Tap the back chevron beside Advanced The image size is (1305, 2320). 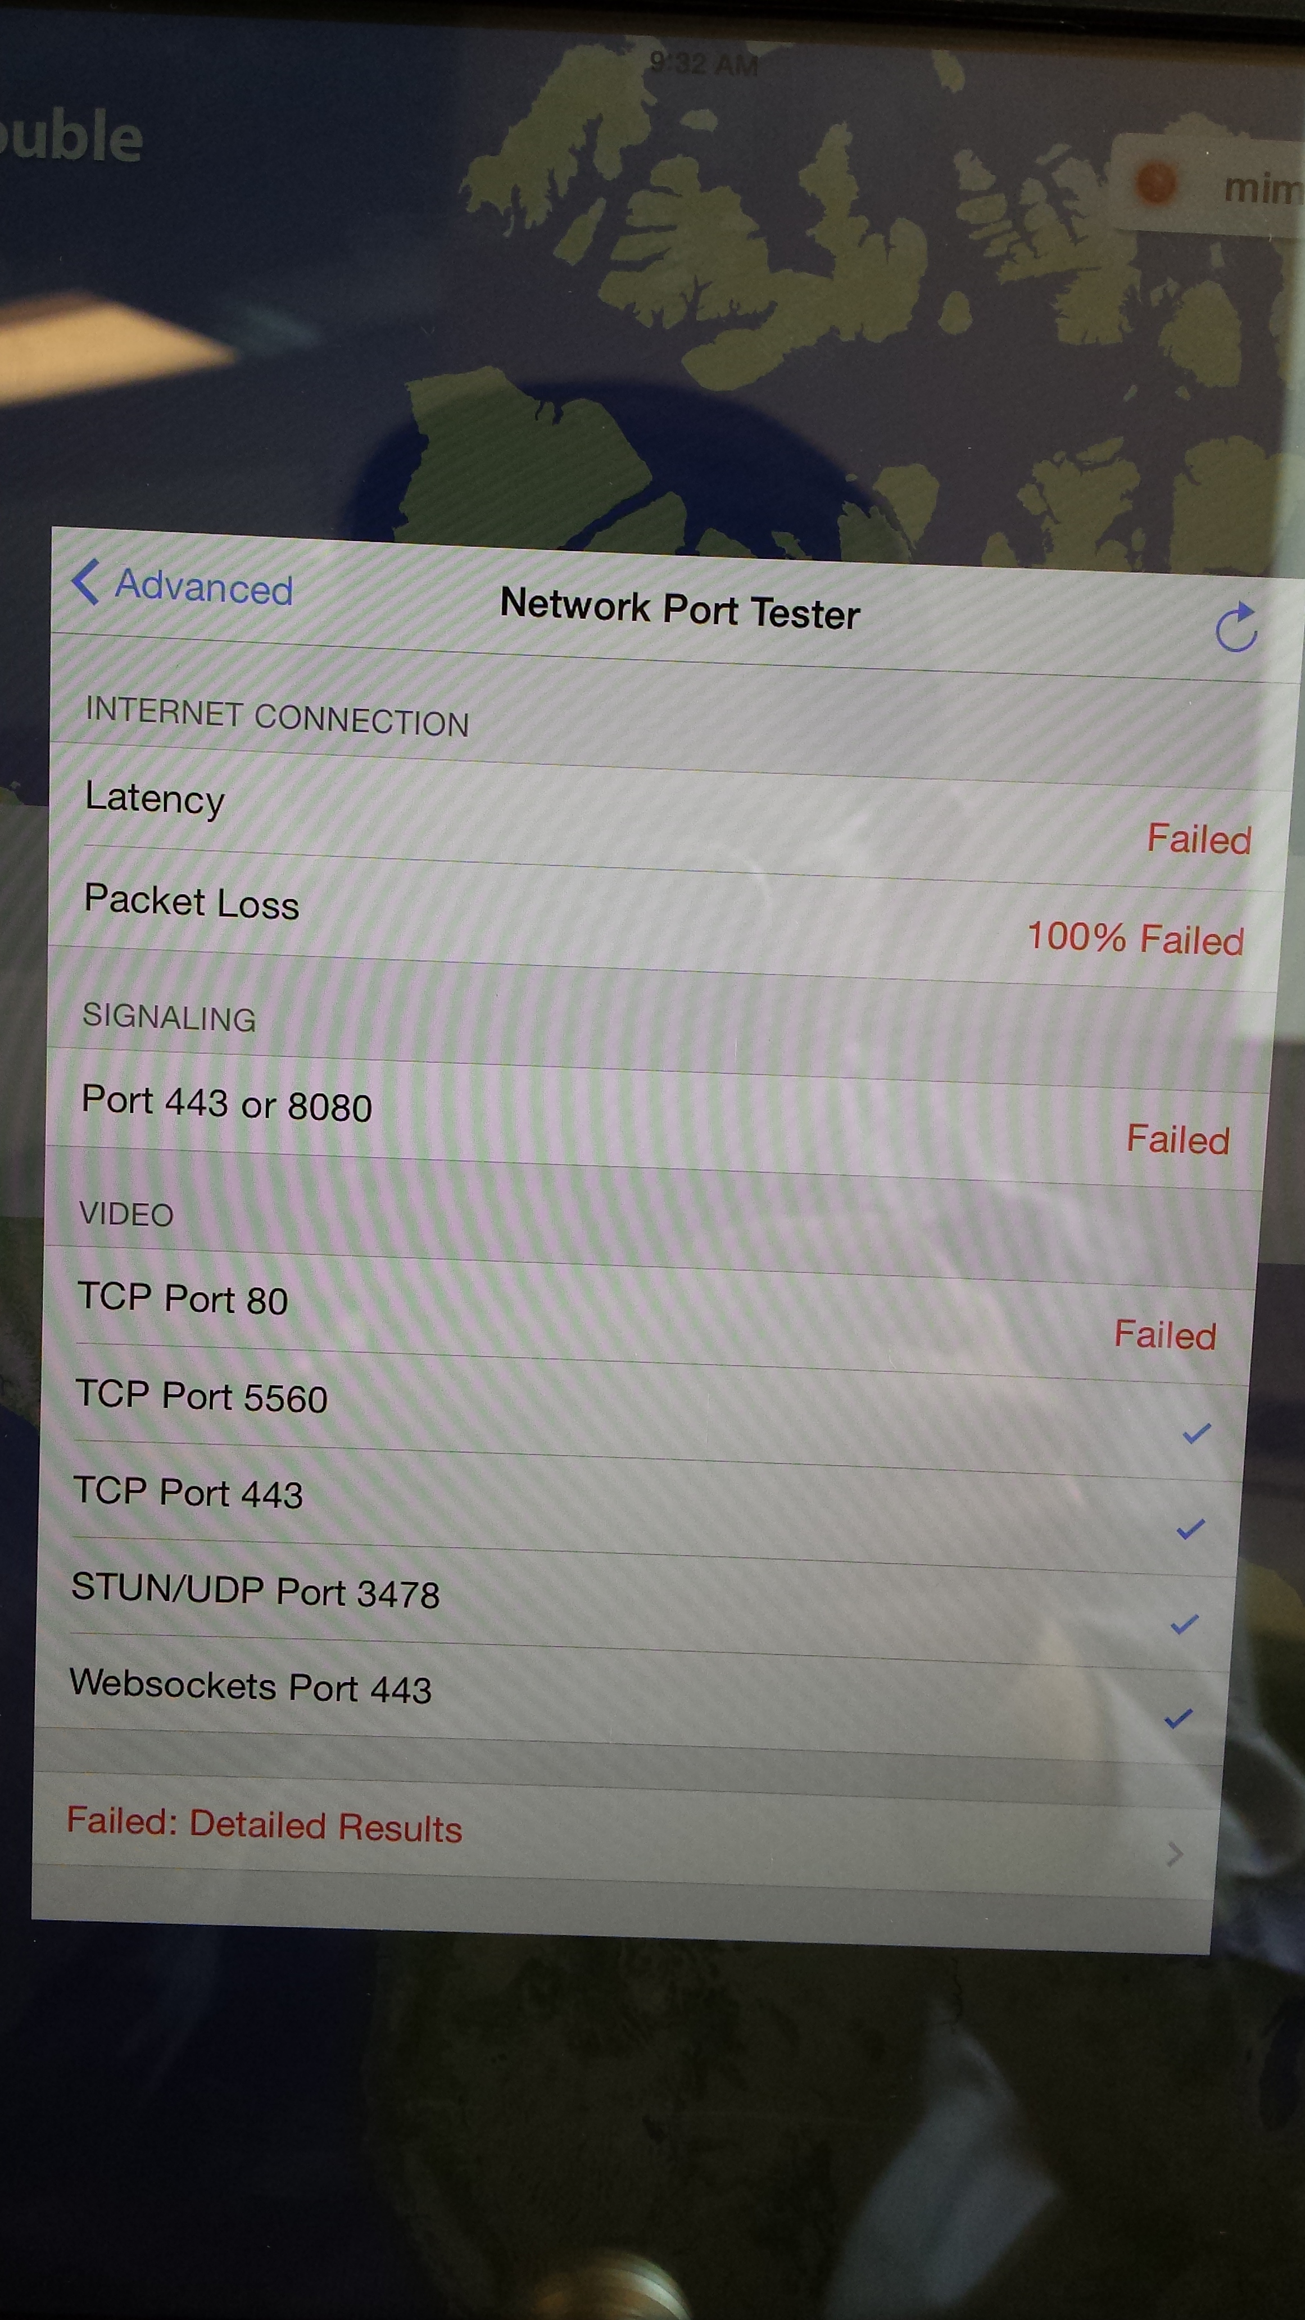tap(85, 582)
